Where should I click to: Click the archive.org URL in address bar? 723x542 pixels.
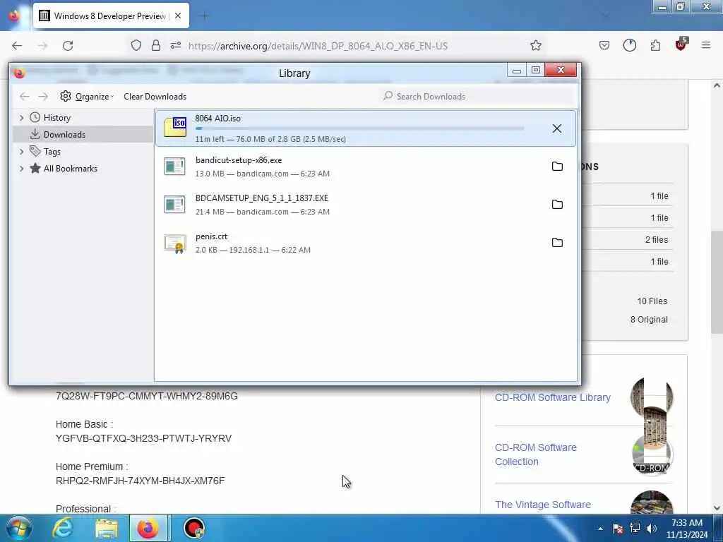coord(318,46)
